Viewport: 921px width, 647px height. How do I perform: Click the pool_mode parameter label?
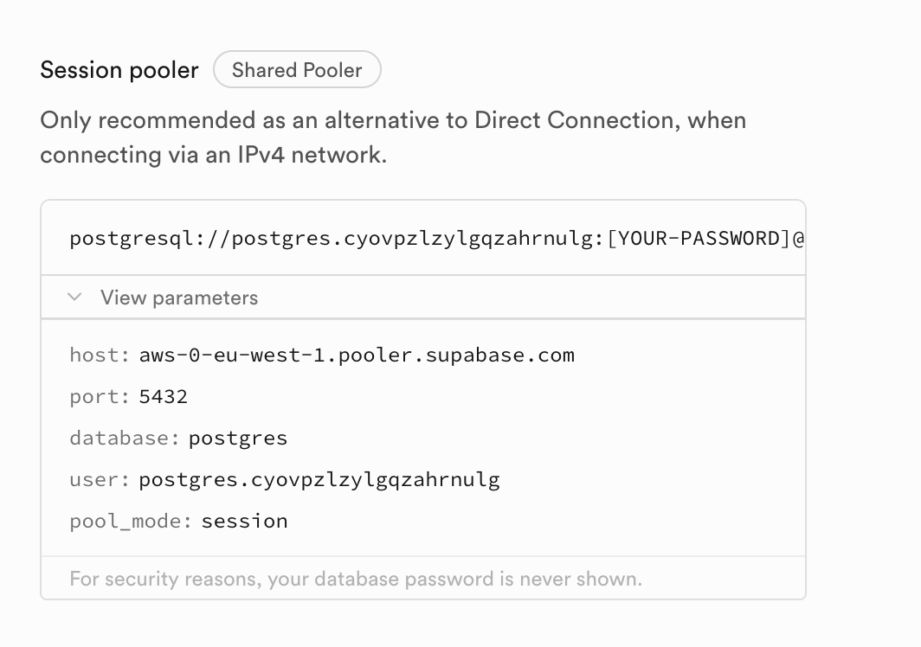tap(131, 521)
